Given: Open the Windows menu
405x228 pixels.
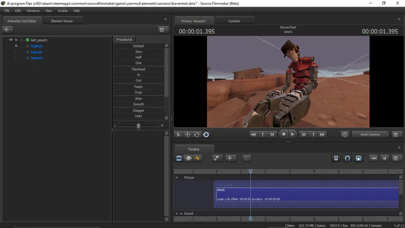Looking at the screenshot, I should tap(33, 11).
